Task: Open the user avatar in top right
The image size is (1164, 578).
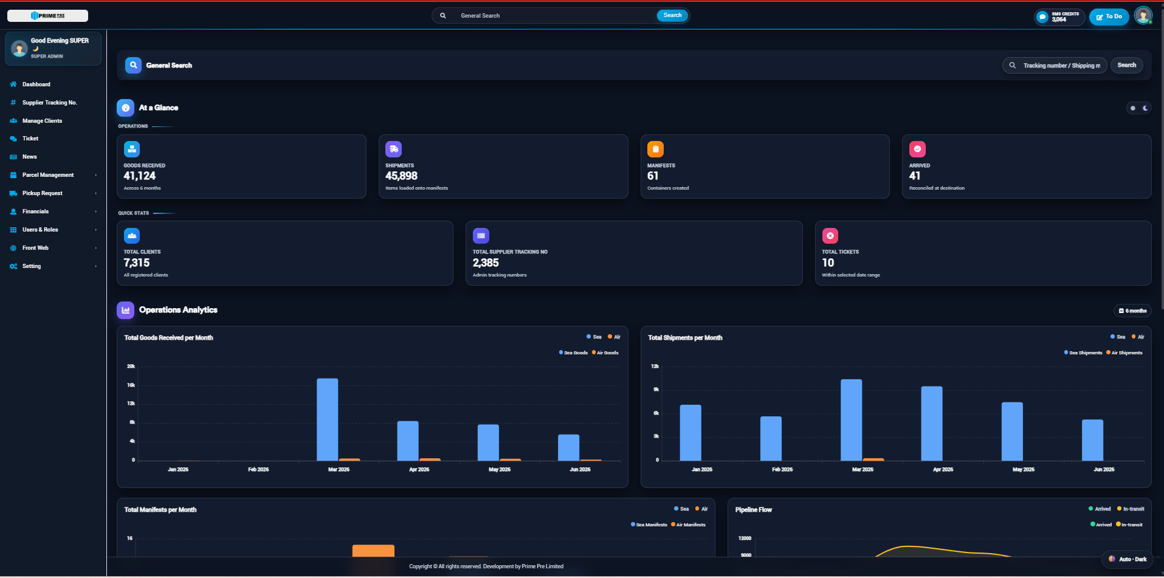Action: point(1143,16)
